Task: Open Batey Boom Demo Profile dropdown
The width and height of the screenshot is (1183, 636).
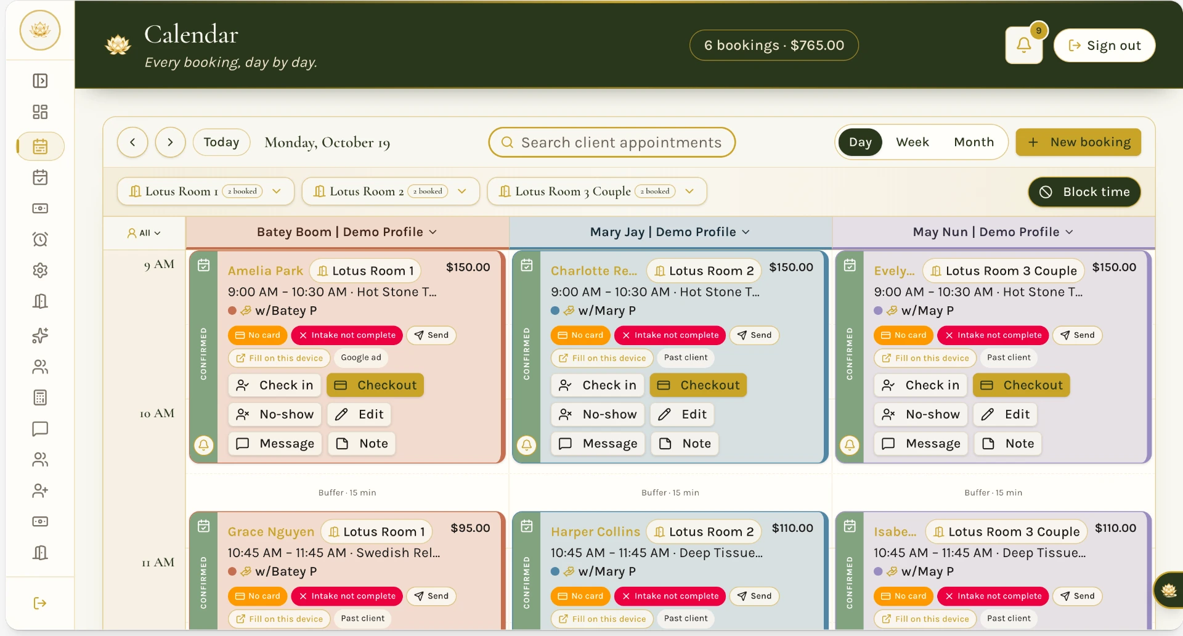Action: pyautogui.click(x=347, y=232)
